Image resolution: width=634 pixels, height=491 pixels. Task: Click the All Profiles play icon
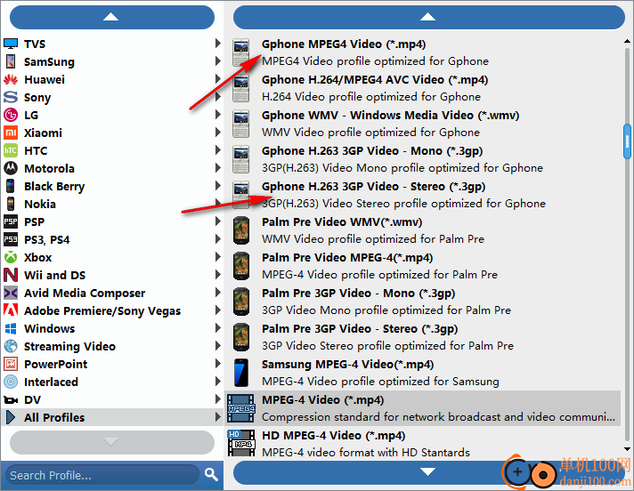point(11,417)
